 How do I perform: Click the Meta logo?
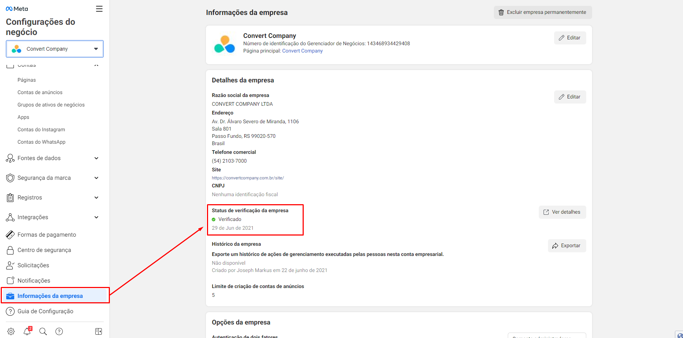click(17, 9)
